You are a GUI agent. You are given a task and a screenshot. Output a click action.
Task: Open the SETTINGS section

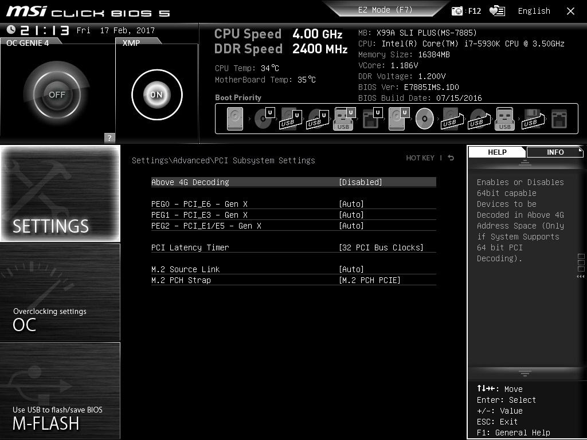click(60, 194)
